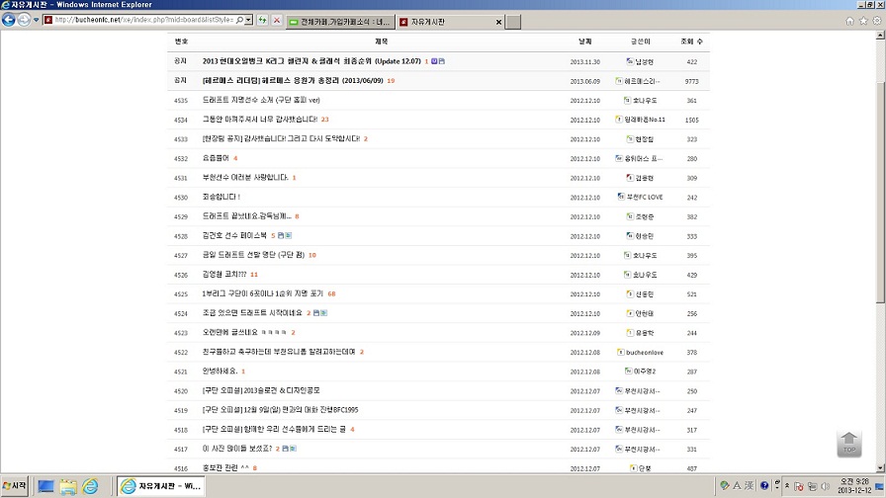The height and width of the screenshot is (498, 886).
Task: Click author '부천FC LOVE' on post 4530
Action: point(644,197)
